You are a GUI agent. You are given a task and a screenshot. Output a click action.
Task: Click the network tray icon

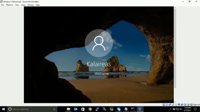point(177,109)
